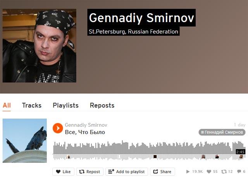Select the All tab
Image resolution: width=248 pixels, height=186 pixels.
[7, 105]
